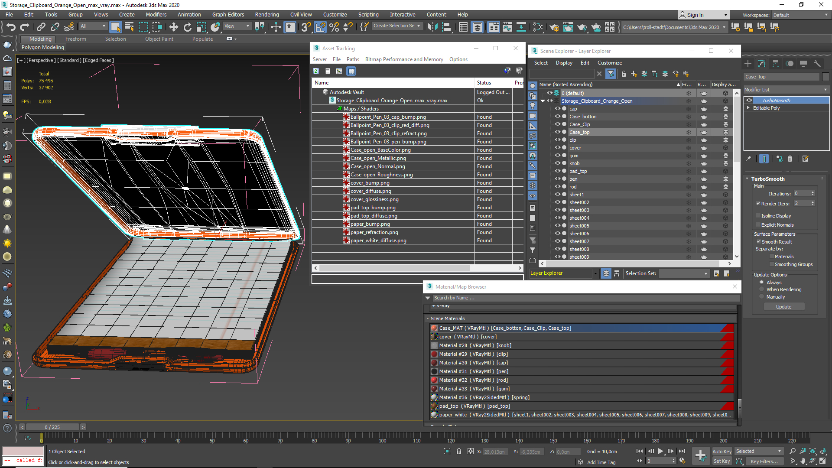
Task: Click the Play Animation button
Action: [660, 452]
